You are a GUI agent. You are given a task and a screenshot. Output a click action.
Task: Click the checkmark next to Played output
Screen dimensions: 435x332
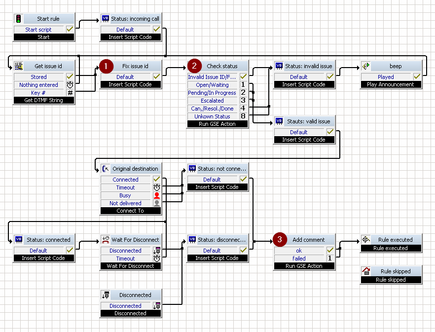[x=417, y=76]
